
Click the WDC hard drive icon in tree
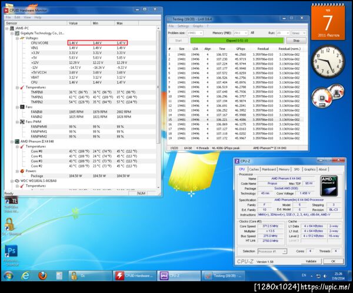(x=17, y=181)
